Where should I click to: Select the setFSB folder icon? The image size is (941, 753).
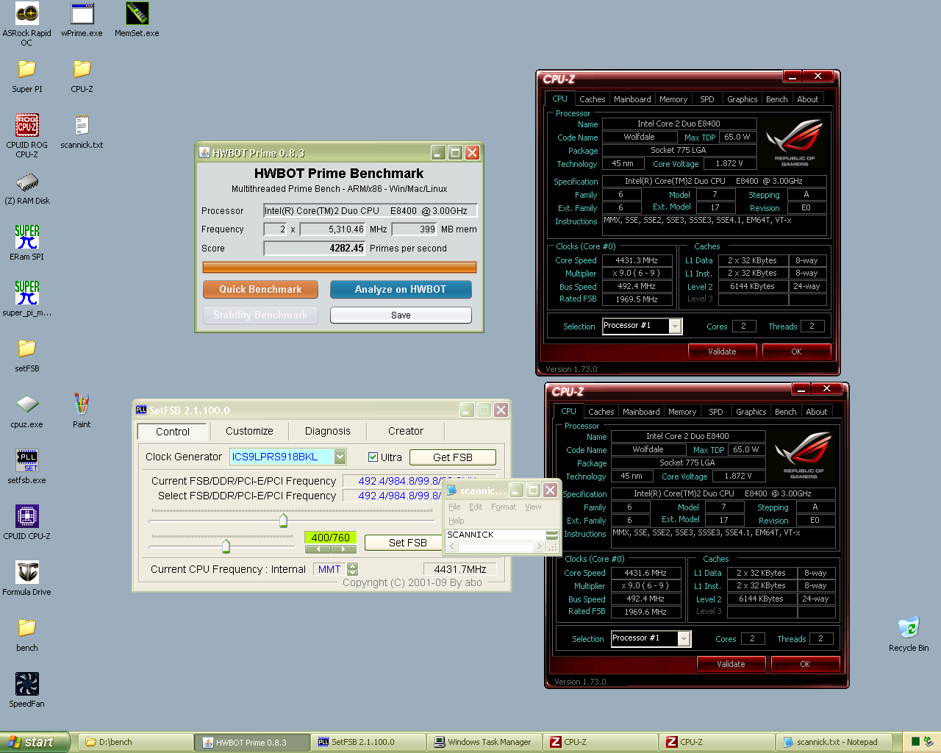click(26, 354)
